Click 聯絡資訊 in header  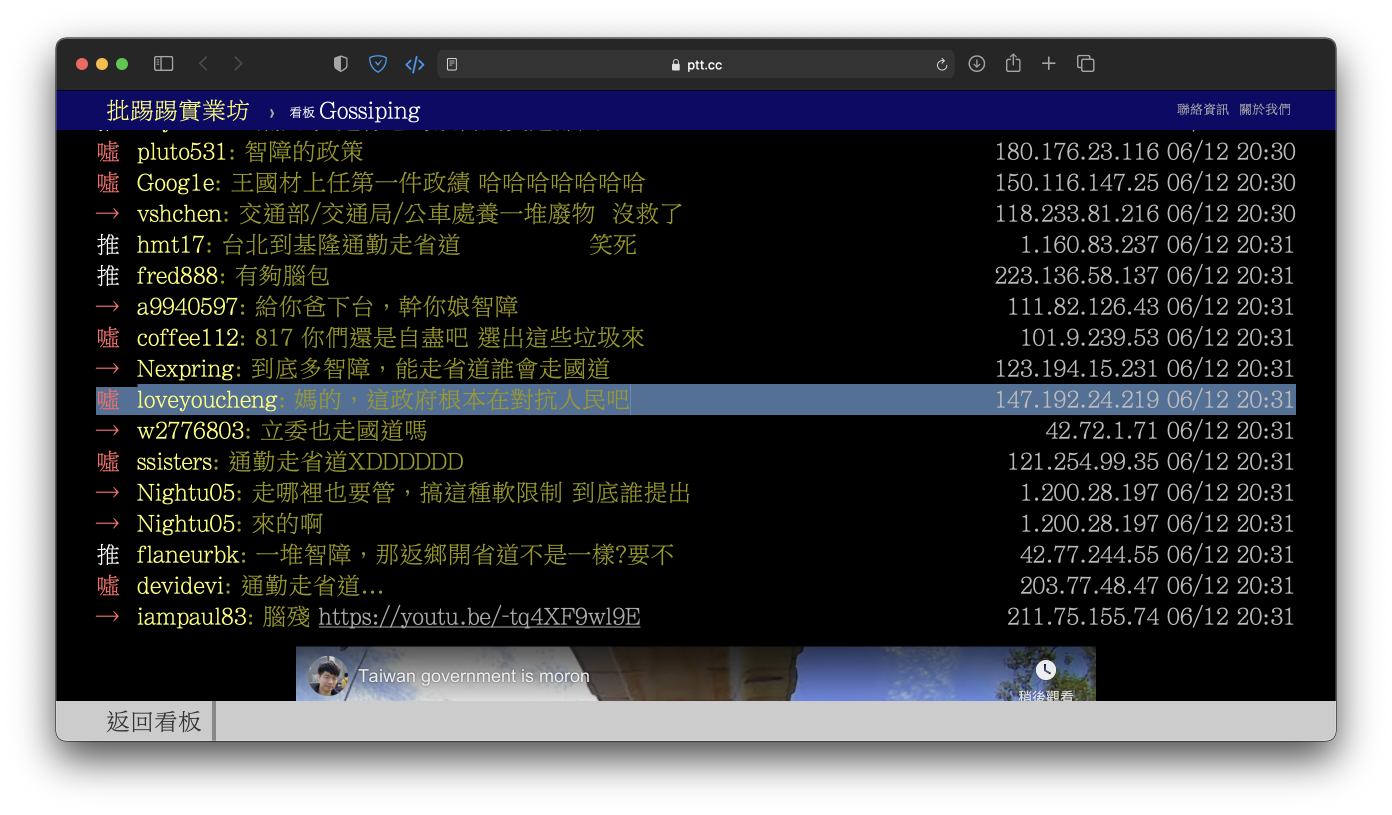point(1202,109)
